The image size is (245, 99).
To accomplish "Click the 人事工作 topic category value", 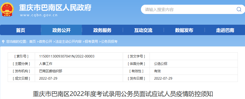I will pyautogui.click(x=46, y=64).
